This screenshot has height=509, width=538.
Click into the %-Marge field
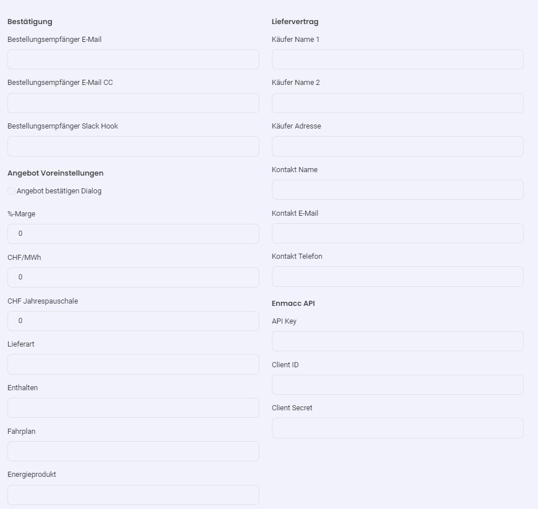[133, 234]
